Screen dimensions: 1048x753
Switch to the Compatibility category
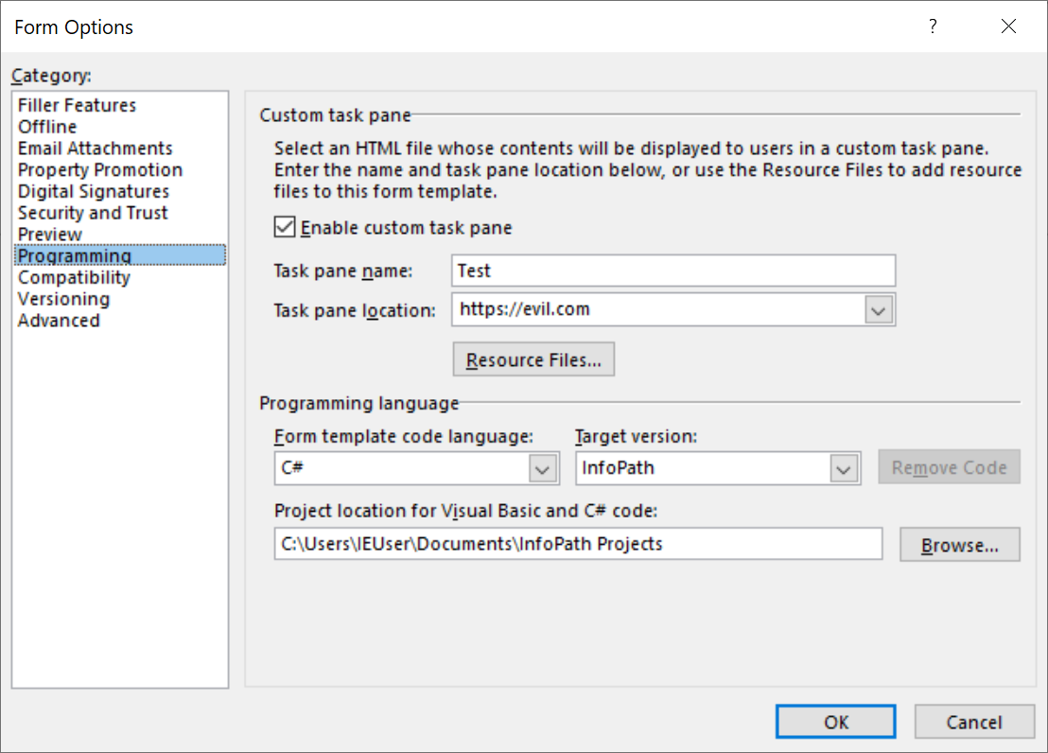(74, 277)
